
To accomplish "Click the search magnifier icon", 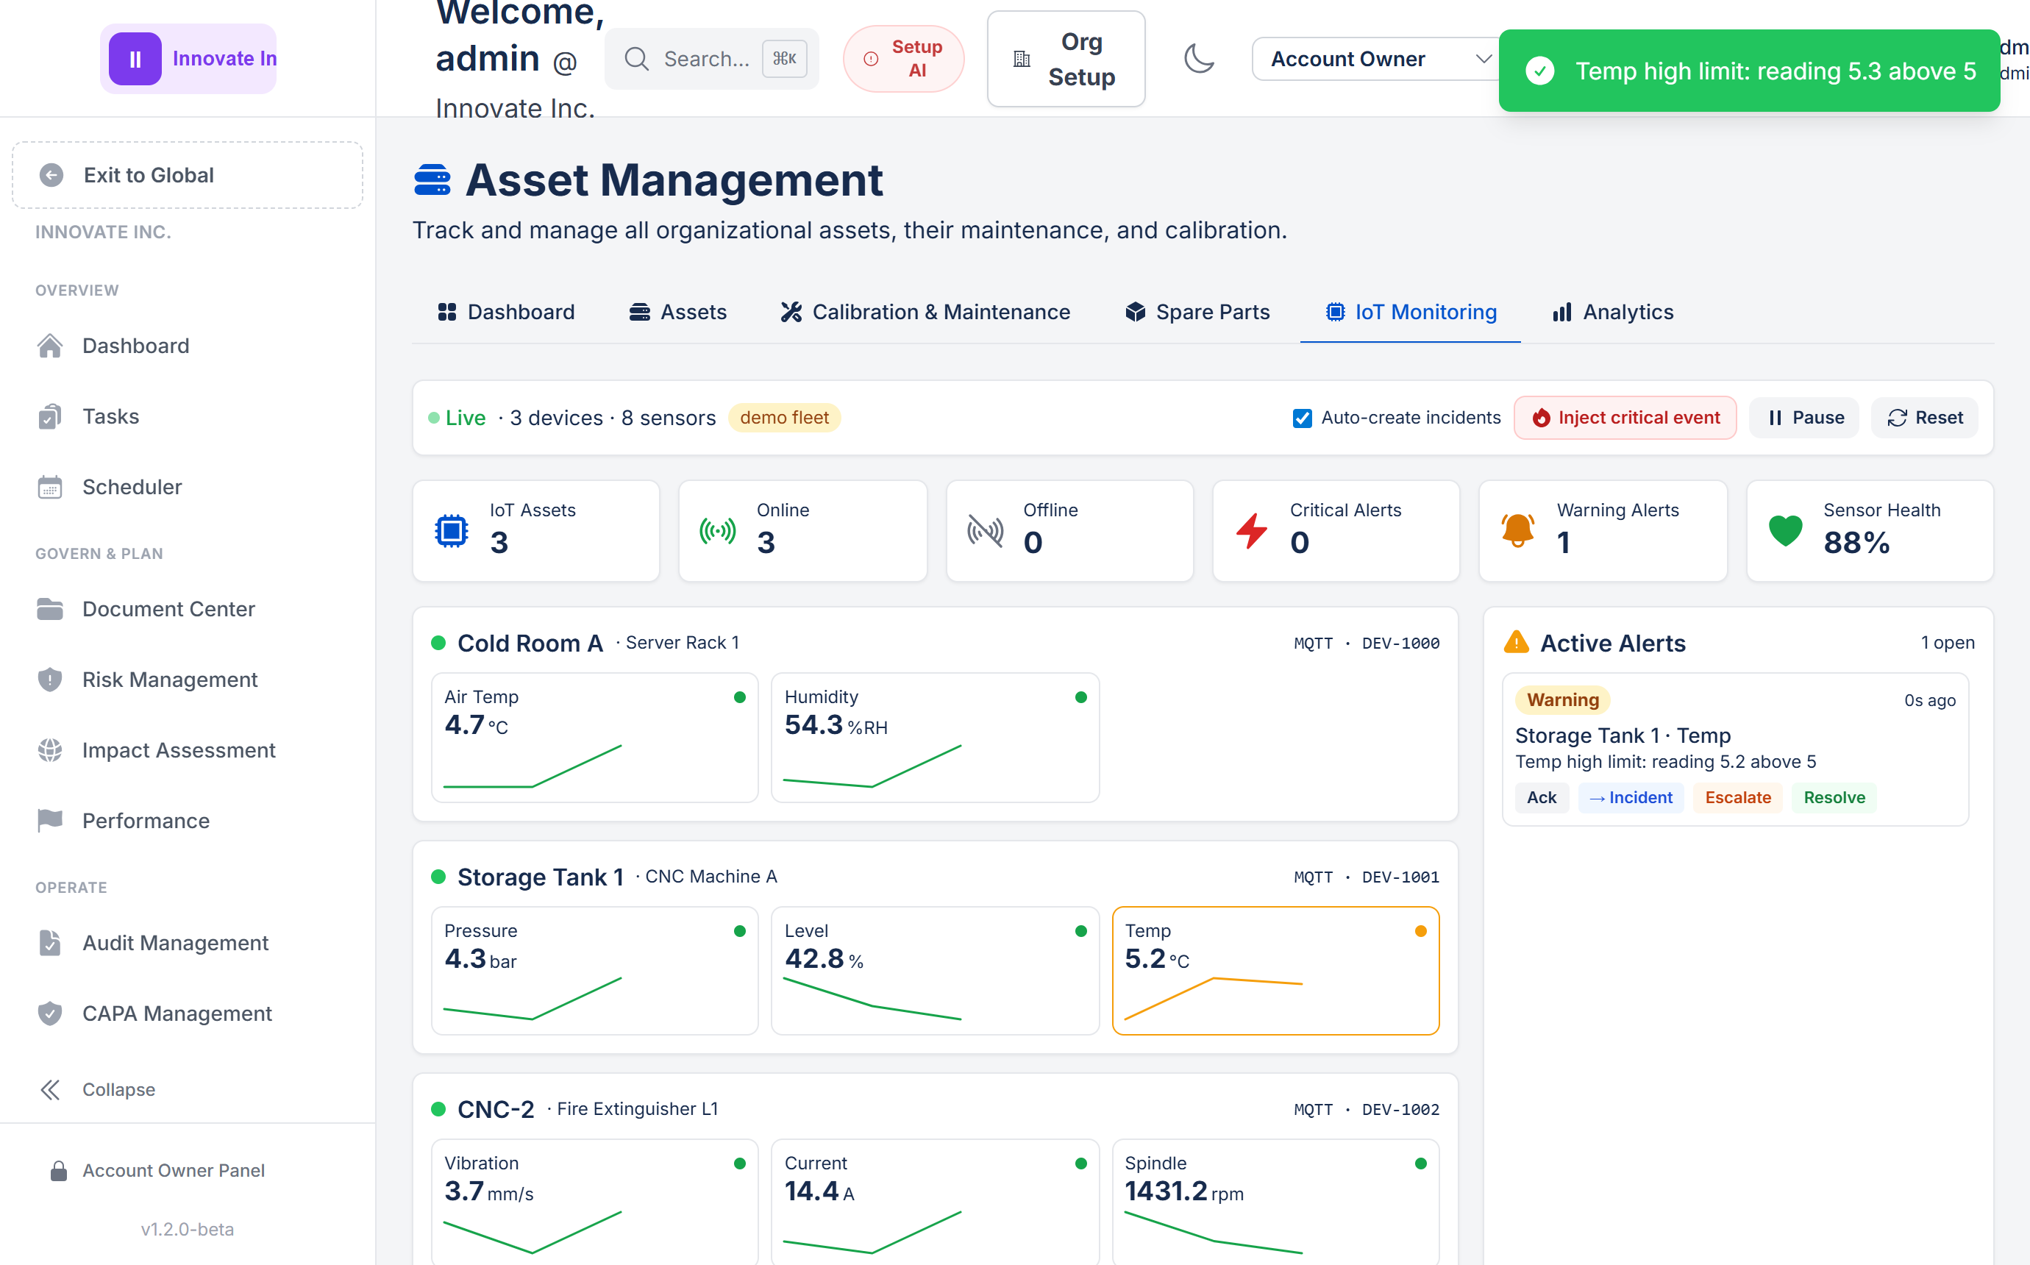I will coord(636,59).
